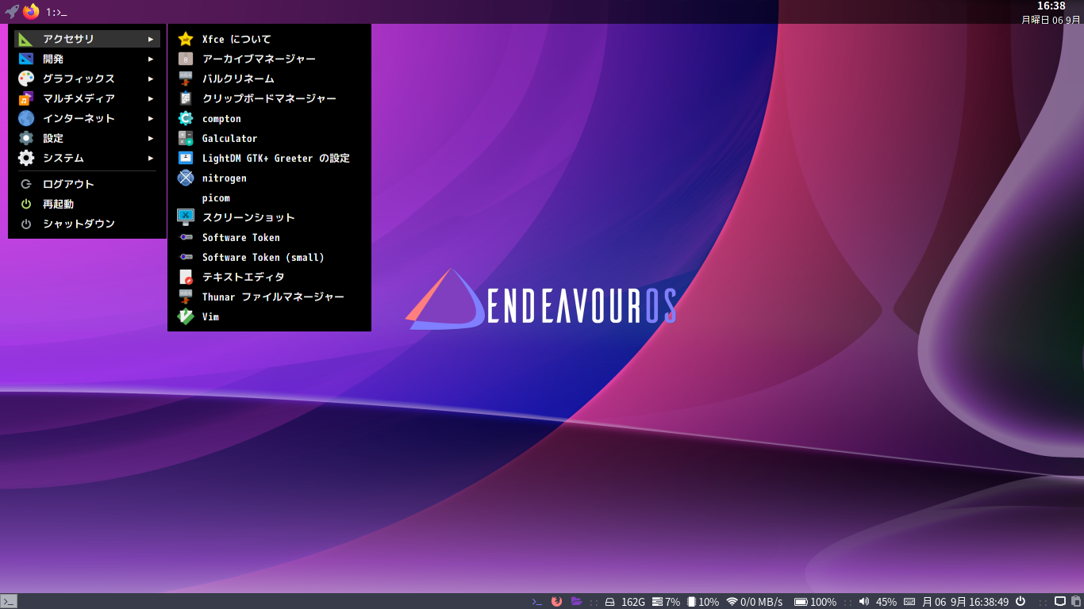
Task: Click the CPU 7% monitor
Action: pos(667,602)
